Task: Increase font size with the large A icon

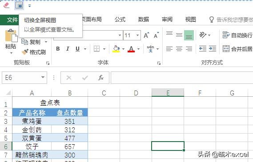Action: pos(146,35)
